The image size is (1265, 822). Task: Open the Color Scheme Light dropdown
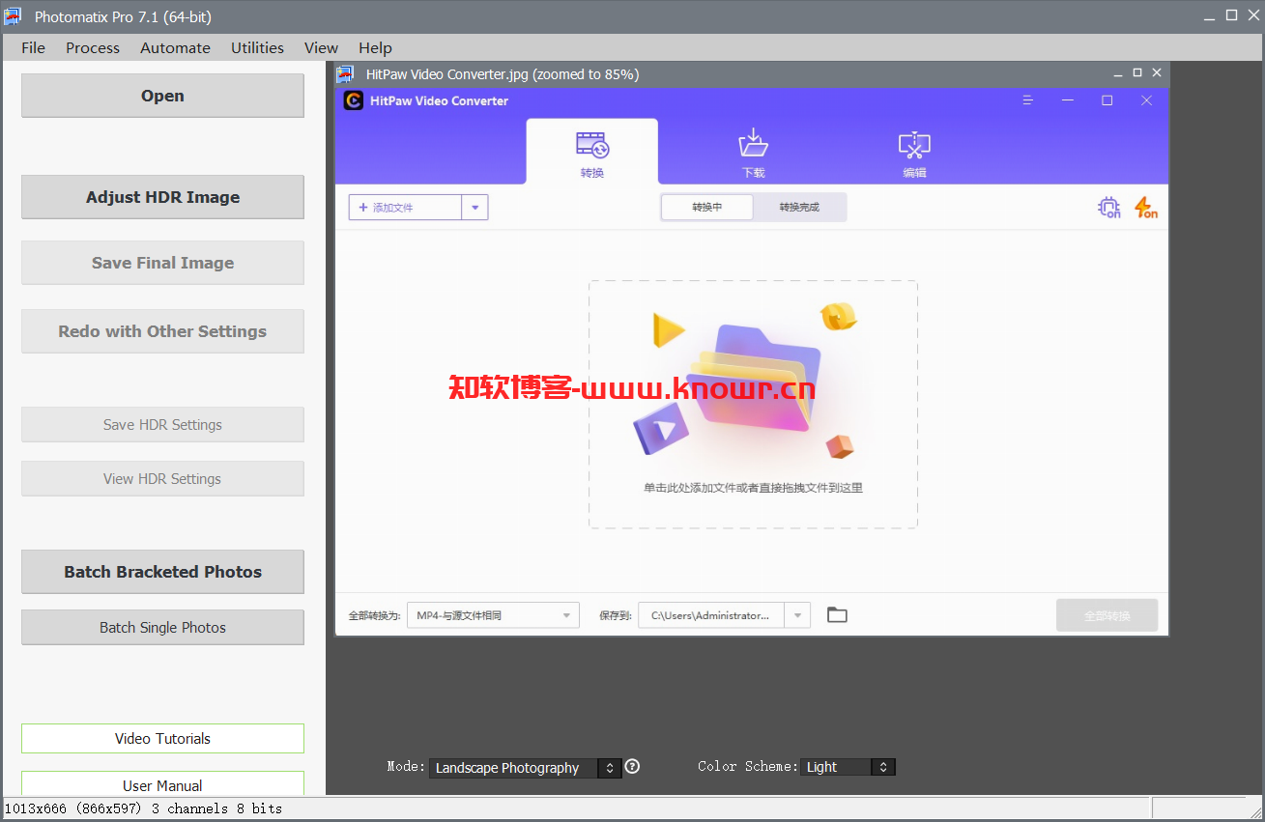[x=848, y=767]
